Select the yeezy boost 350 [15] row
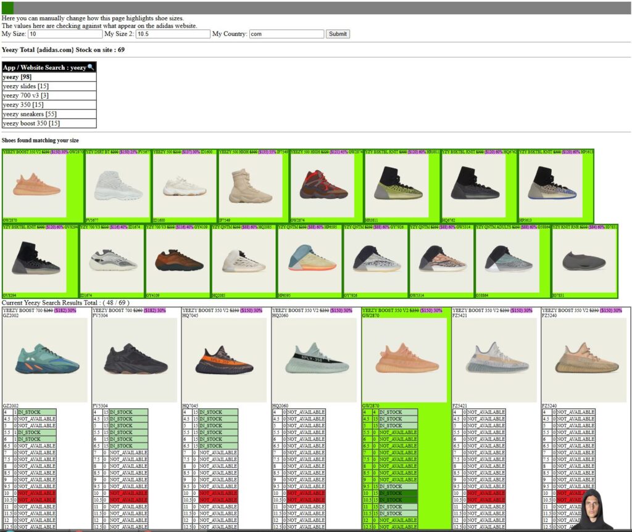Viewport: 632px width, 532px height. point(49,123)
